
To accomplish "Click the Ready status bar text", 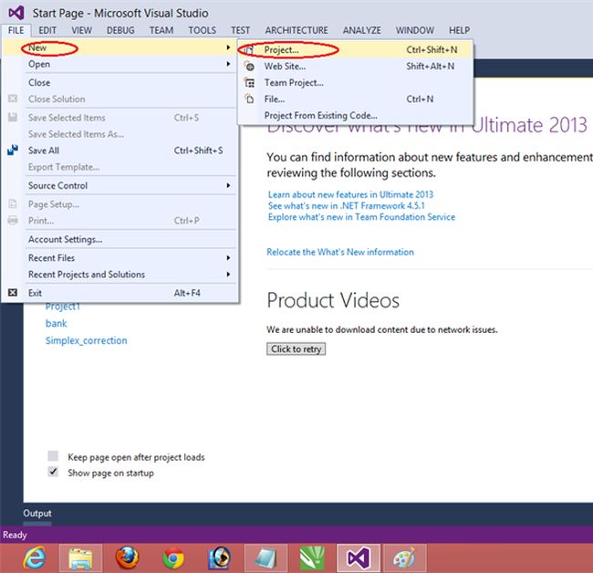I will click(x=15, y=535).
